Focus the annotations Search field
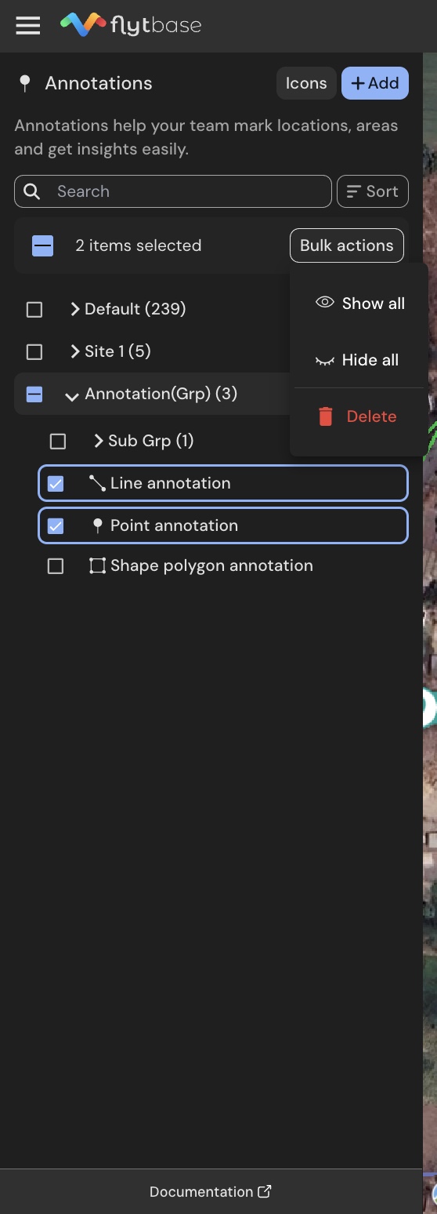The height and width of the screenshot is (1214, 437). point(173,191)
